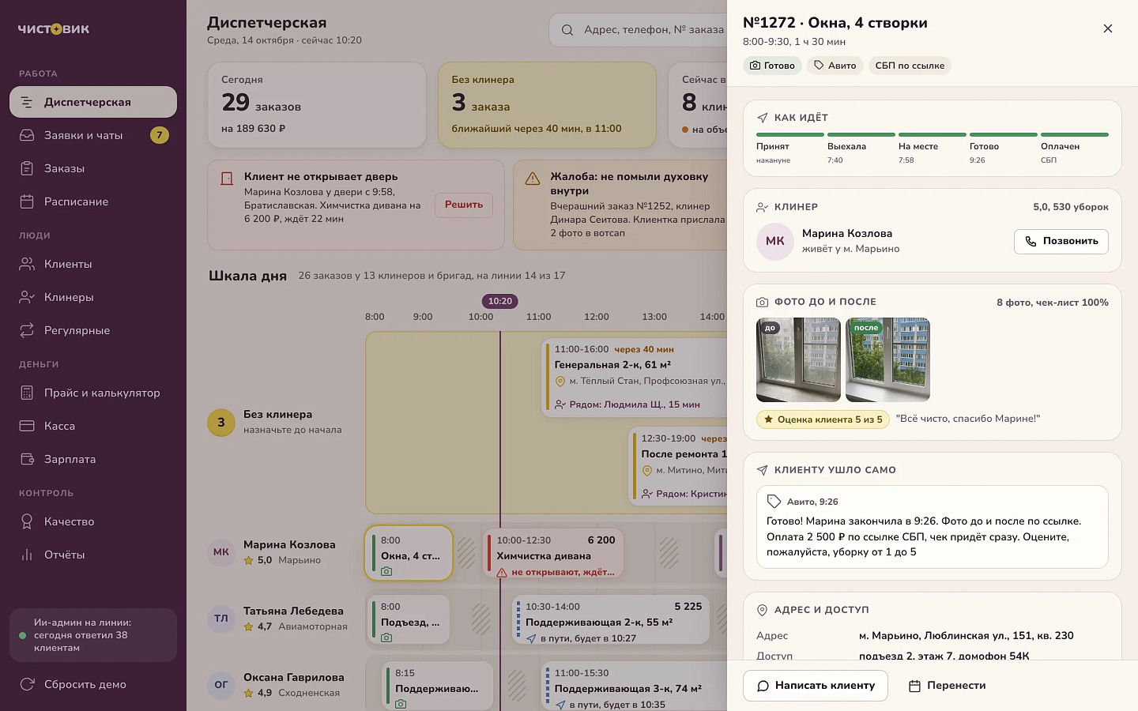Open the Расписание page

93,201
